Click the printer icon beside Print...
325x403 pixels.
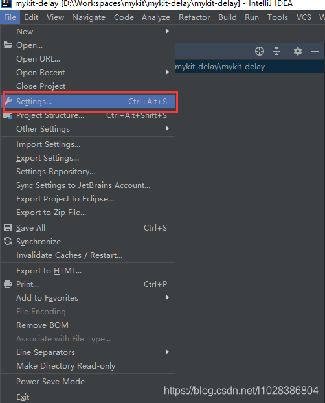click(x=8, y=284)
